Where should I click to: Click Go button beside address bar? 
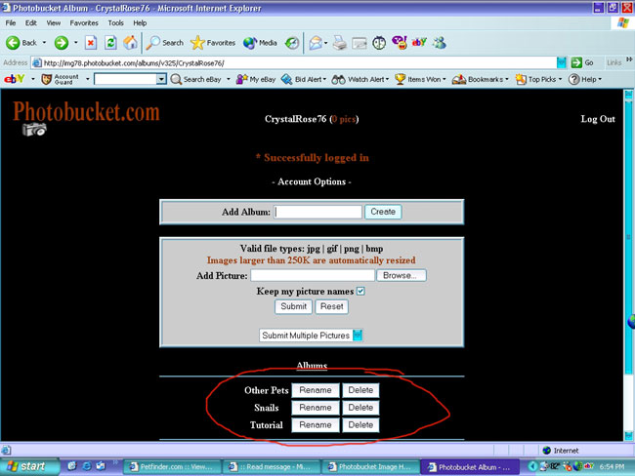582,62
